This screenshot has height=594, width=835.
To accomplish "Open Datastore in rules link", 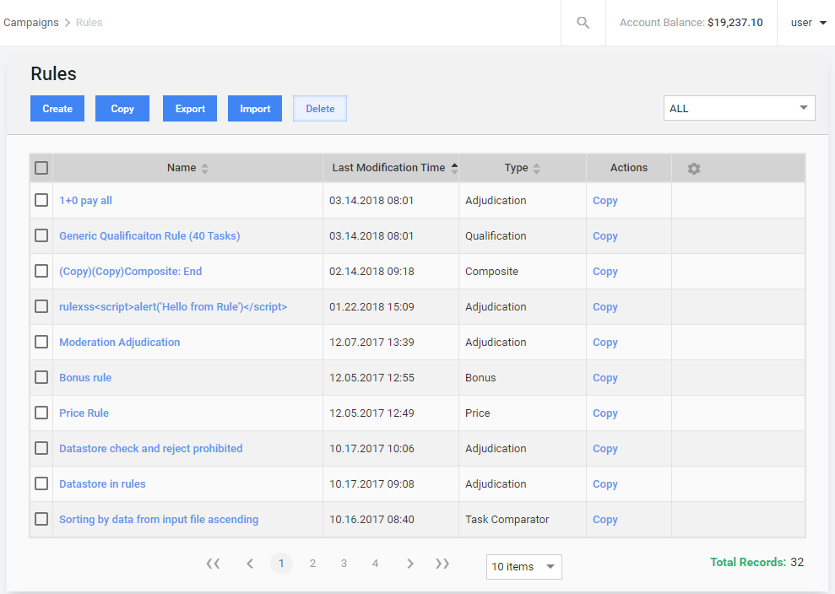I will pyautogui.click(x=102, y=483).
